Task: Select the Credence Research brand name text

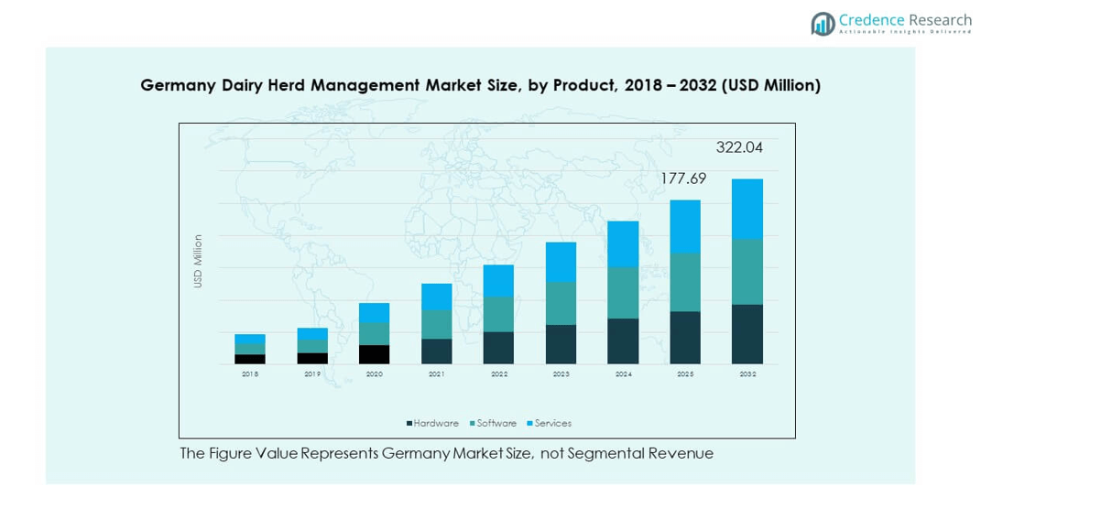Action: tap(905, 20)
